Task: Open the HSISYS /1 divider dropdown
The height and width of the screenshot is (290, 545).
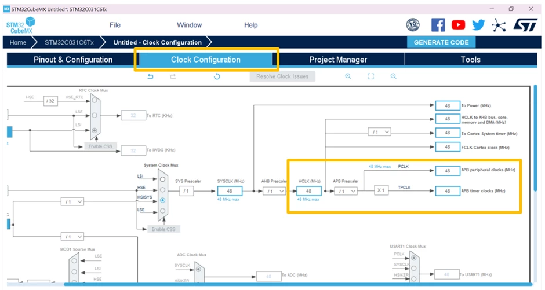Action: point(72,202)
